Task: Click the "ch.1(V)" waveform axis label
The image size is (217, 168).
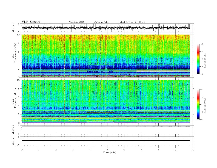Action: click(13, 28)
